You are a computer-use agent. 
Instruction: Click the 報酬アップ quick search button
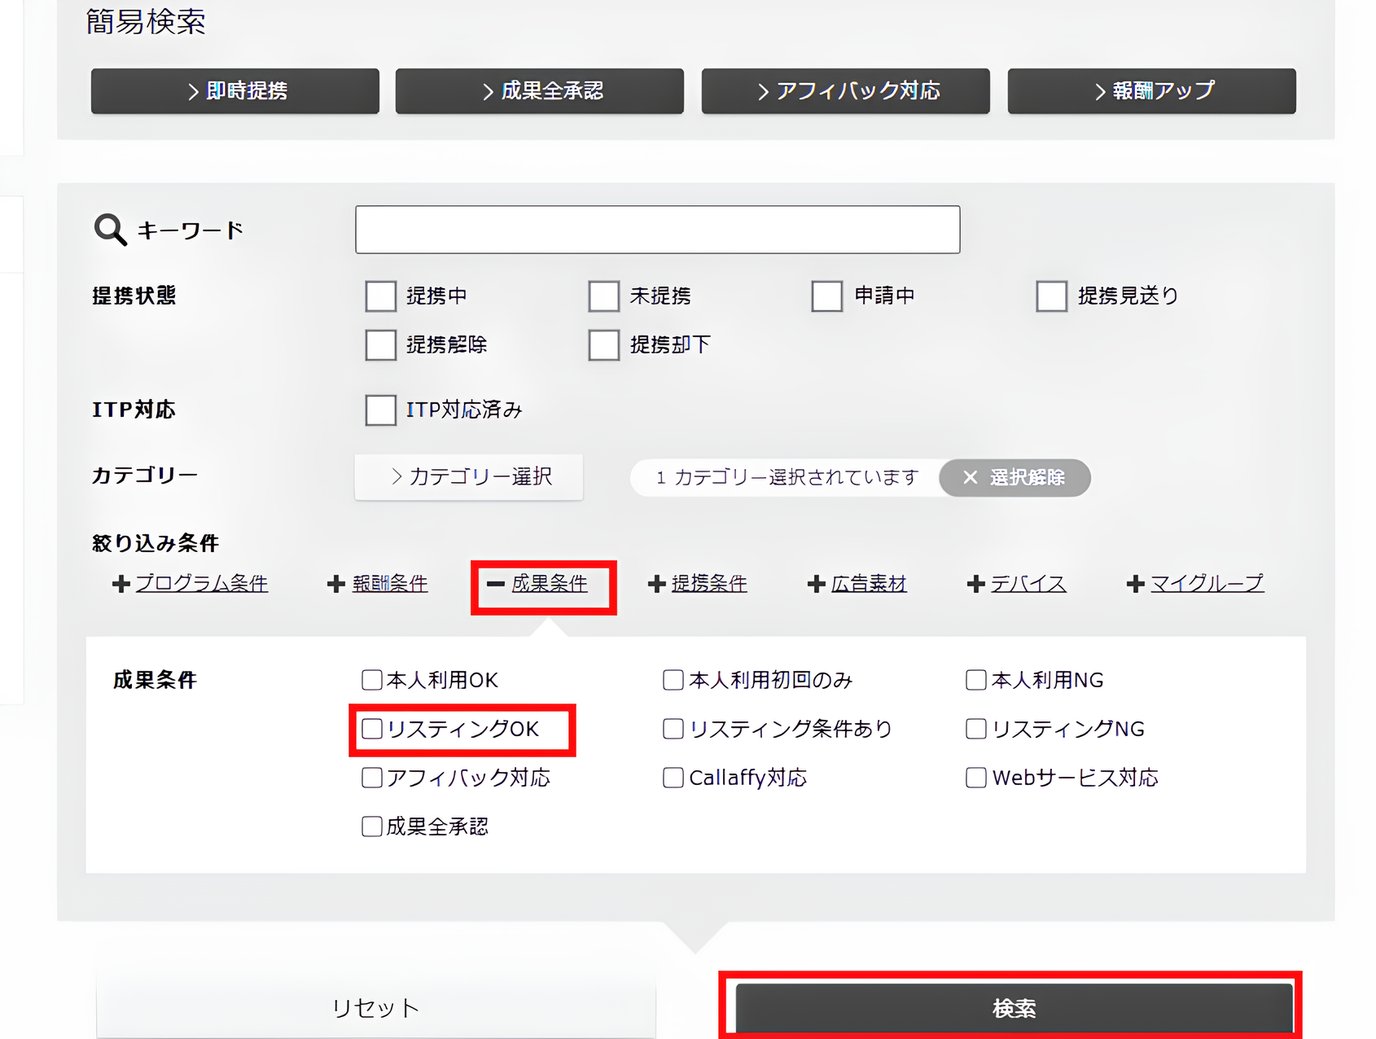[1150, 90]
